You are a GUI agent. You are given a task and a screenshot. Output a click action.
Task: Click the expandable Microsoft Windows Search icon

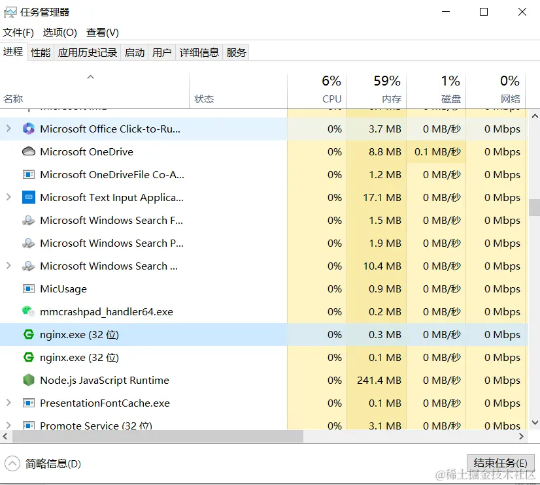click(x=29, y=266)
